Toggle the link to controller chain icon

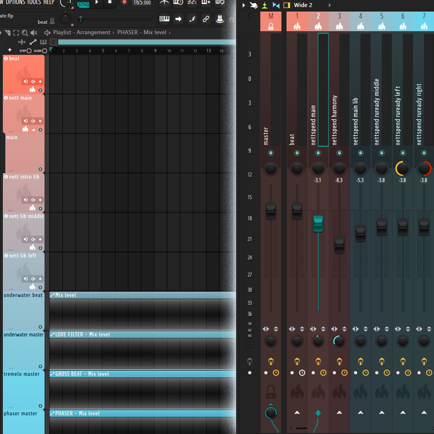click(x=206, y=19)
